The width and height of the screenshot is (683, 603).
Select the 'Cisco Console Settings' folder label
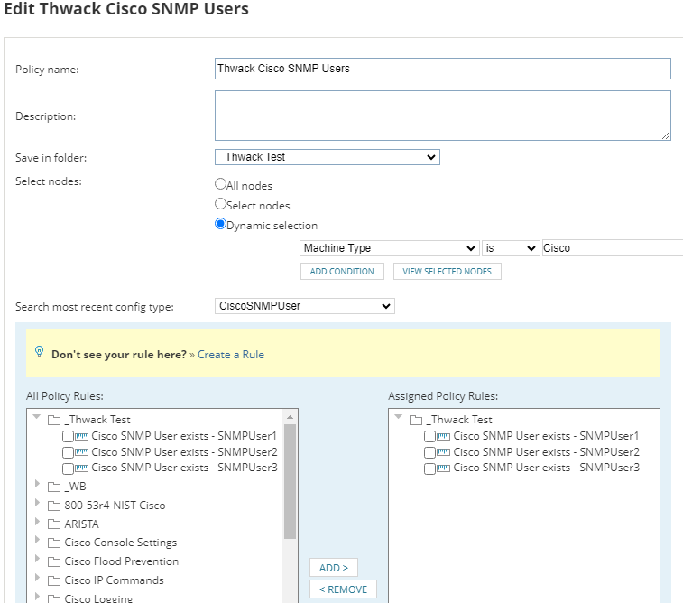pos(121,543)
